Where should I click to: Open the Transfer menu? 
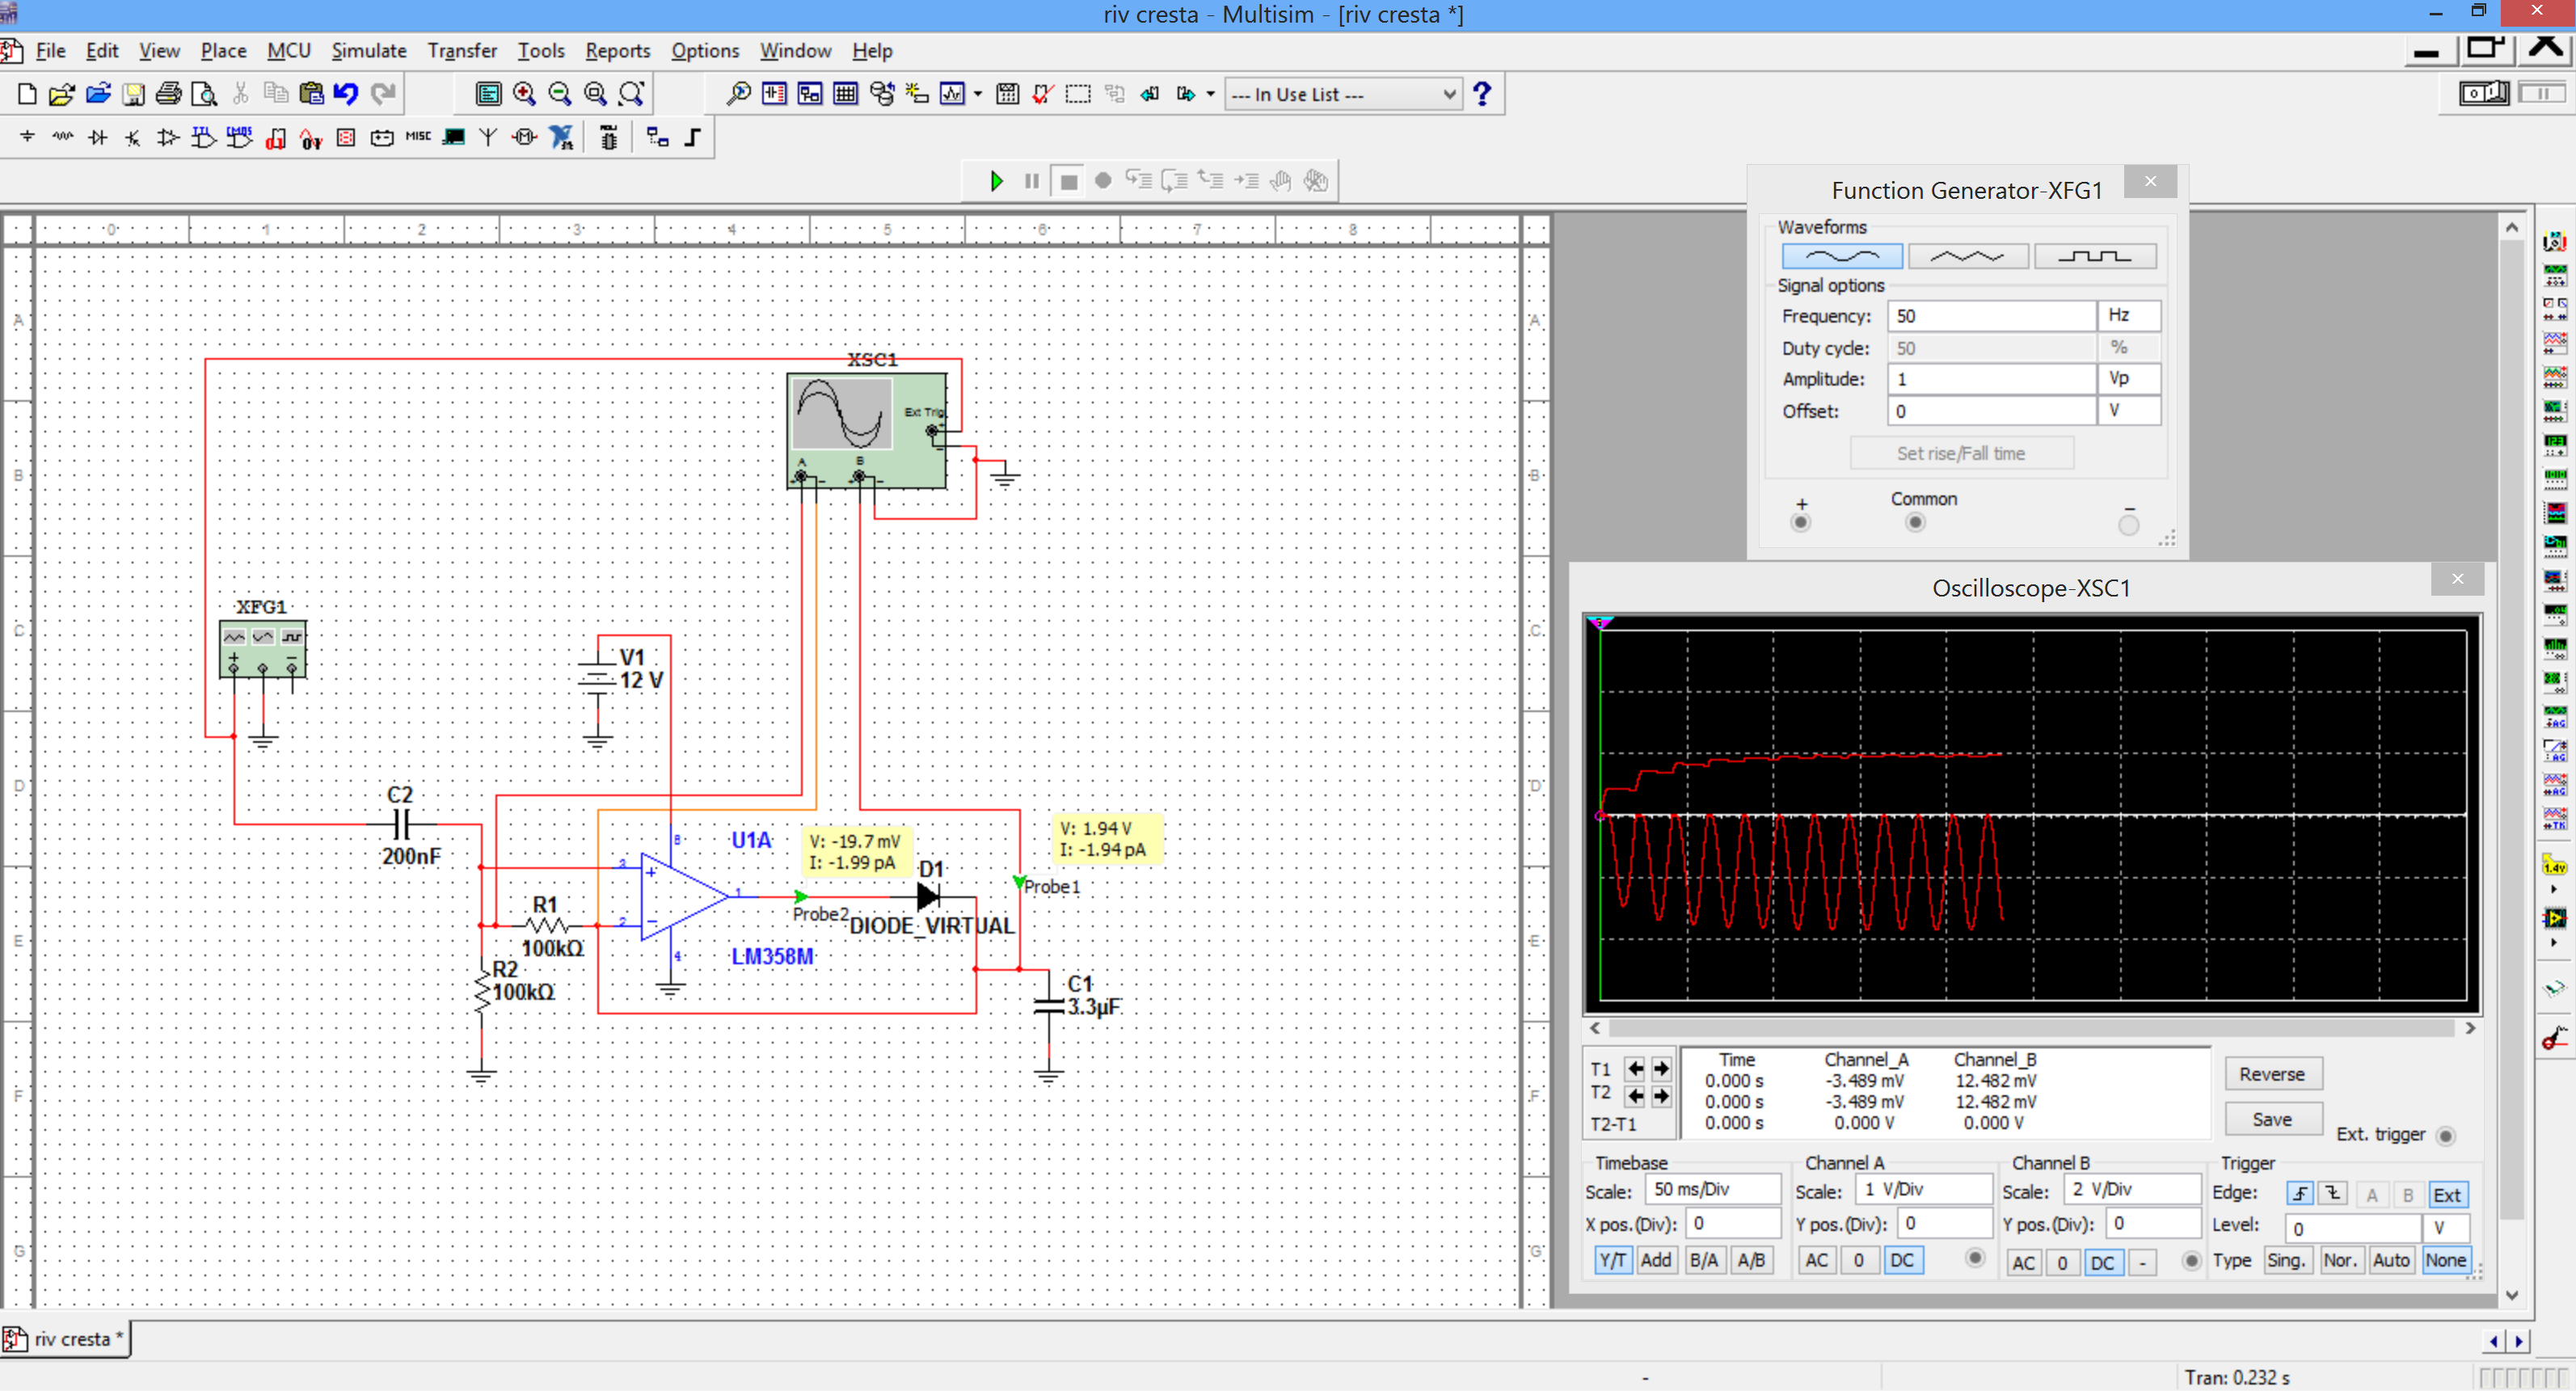coord(461,51)
